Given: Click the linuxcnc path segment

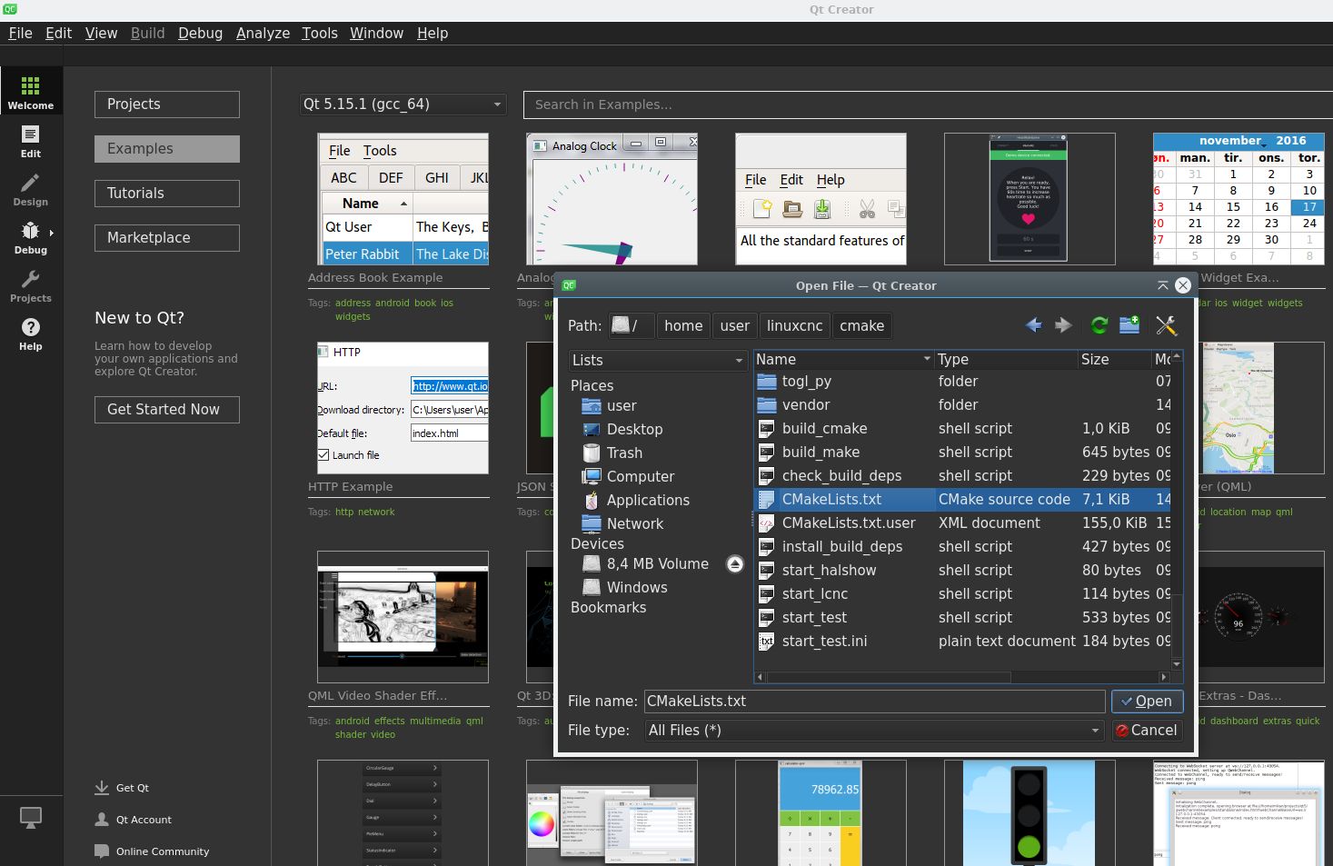Looking at the screenshot, I should [794, 325].
